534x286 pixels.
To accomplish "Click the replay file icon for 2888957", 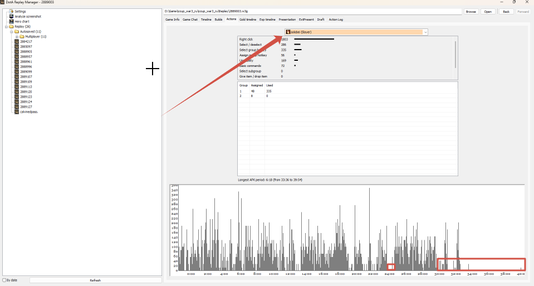I will point(17,56).
